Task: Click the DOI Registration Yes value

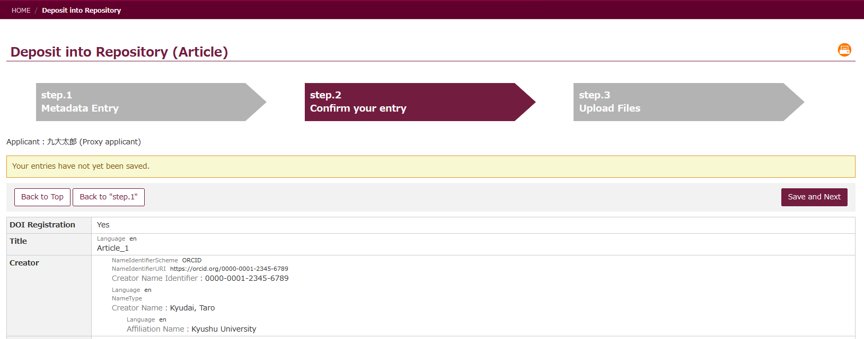Action: pyautogui.click(x=103, y=225)
